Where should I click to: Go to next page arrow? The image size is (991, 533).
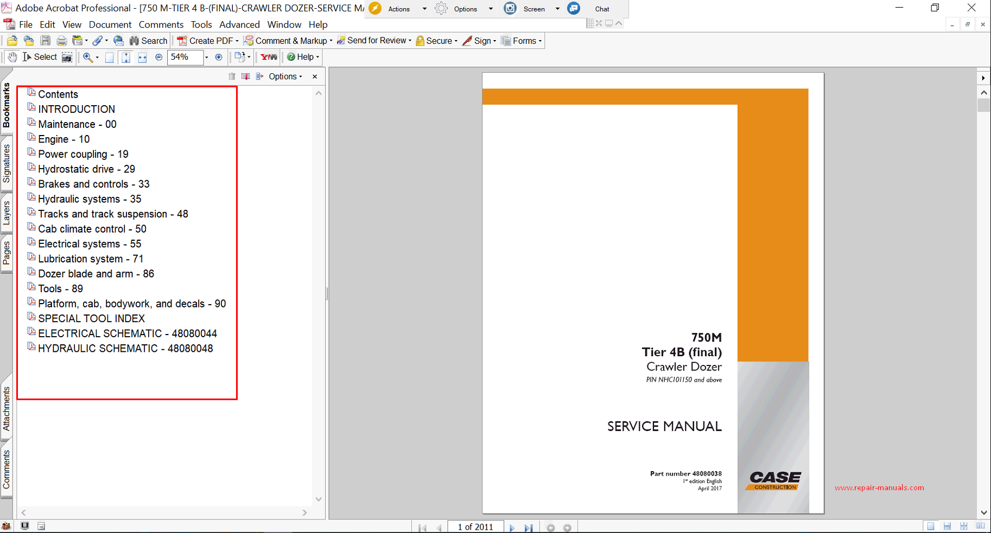[x=512, y=528]
